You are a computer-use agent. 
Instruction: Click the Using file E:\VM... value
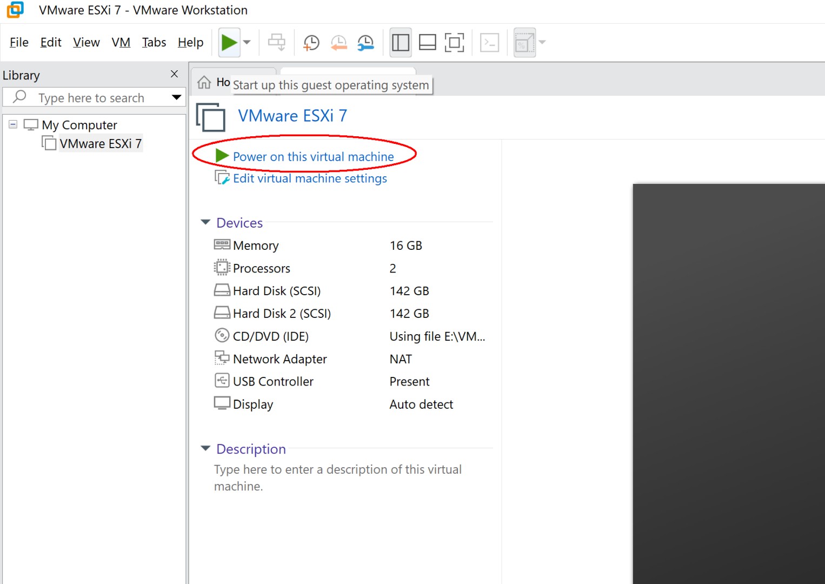[437, 336]
